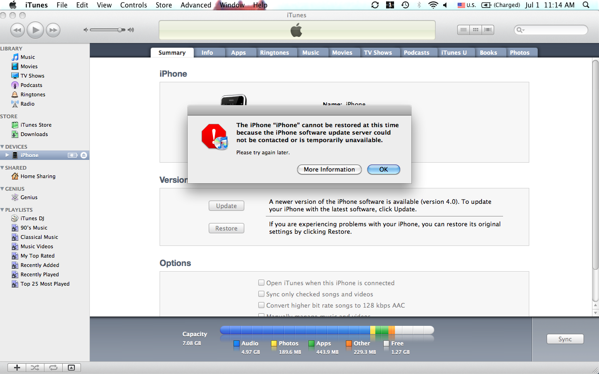This screenshot has height=374, width=599.
Task: Click the blue Audio legend swatch
Action: tap(236, 344)
